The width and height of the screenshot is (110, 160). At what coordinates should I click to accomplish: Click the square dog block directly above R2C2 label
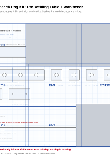pyautogui.click(x=57, y=75)
